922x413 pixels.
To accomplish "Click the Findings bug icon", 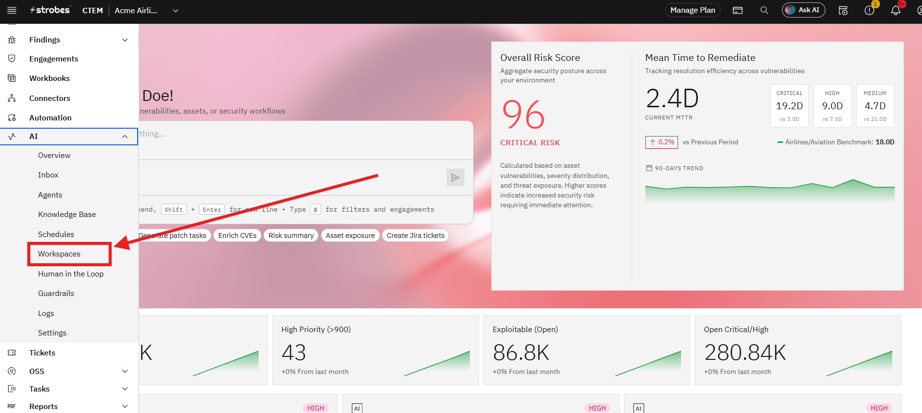I will point(12,40).
